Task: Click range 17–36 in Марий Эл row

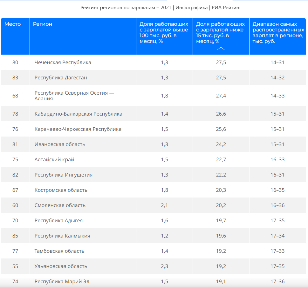Action: pyautogui.click(x=277, y=282)
